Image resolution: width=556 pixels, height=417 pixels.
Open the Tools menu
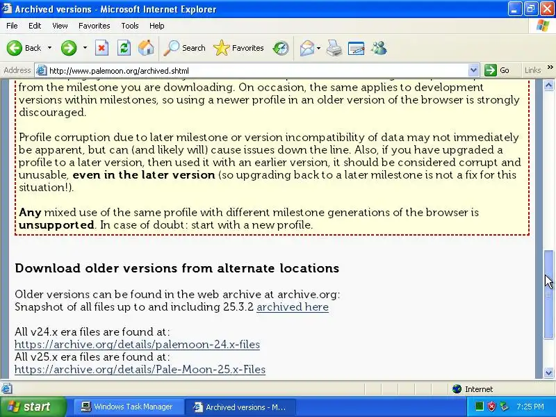click(x=130, y=26)
